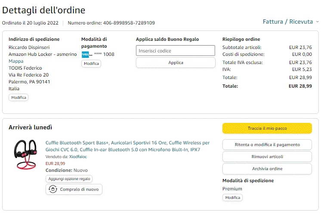Open the Mappa link for the locker
The height and width of the screenshot is (214, 333).
16,61
